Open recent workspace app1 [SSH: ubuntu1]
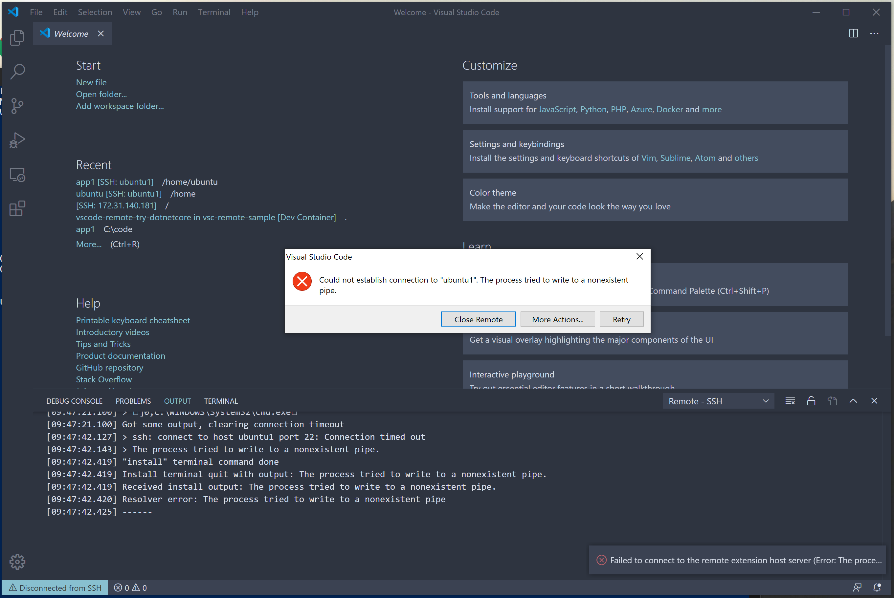The width and height of the screenshot is (894, 598). pos(115,182)
